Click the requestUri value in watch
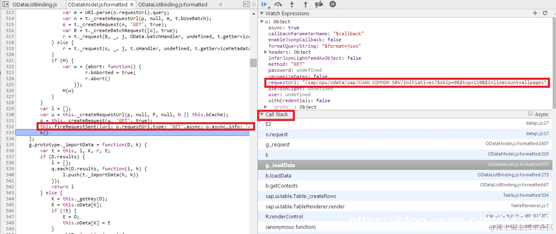This screenshot has height=234, width=556. click(425, 83)
